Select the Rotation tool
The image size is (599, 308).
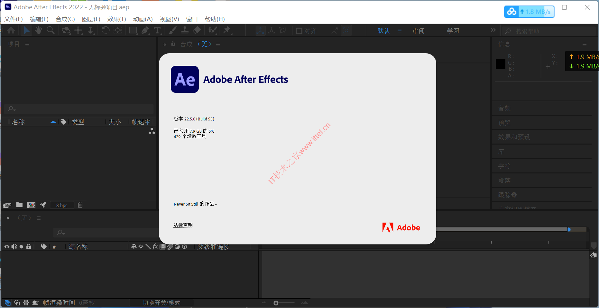106,31
